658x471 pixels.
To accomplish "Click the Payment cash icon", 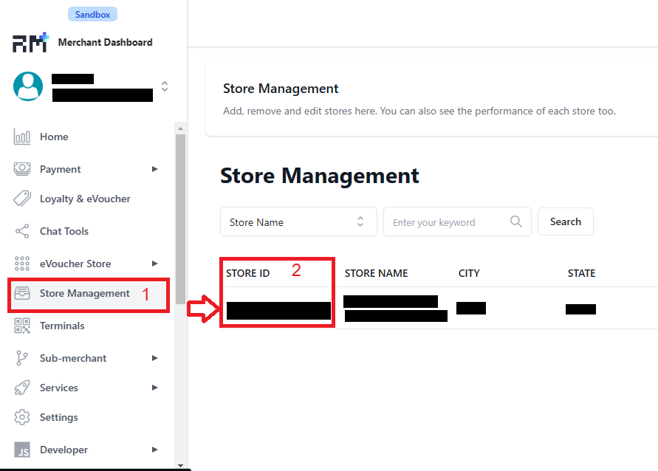I will coord(22,169).
